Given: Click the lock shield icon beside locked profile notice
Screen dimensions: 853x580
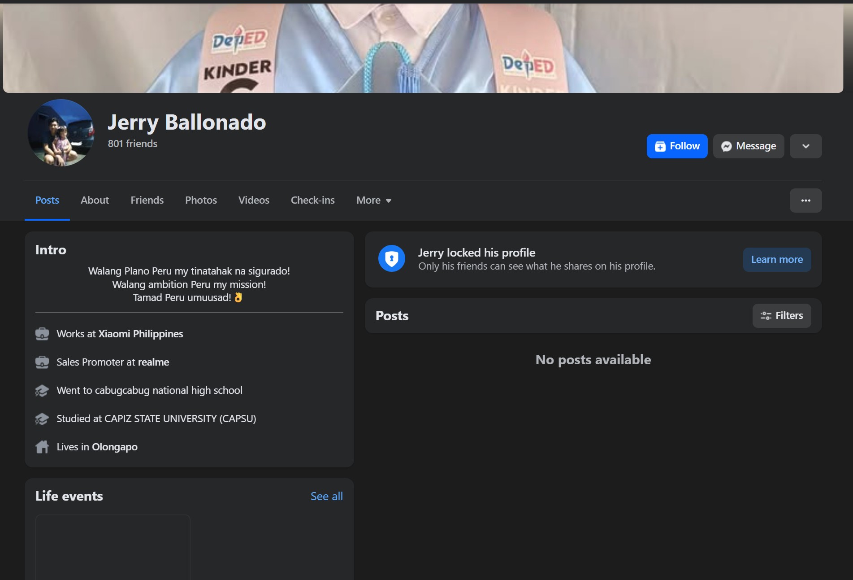Looking at the screenshot, I should point(391,259).
